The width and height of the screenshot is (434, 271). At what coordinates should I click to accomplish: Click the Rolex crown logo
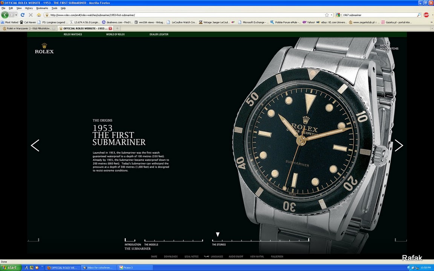pos(44,49)
